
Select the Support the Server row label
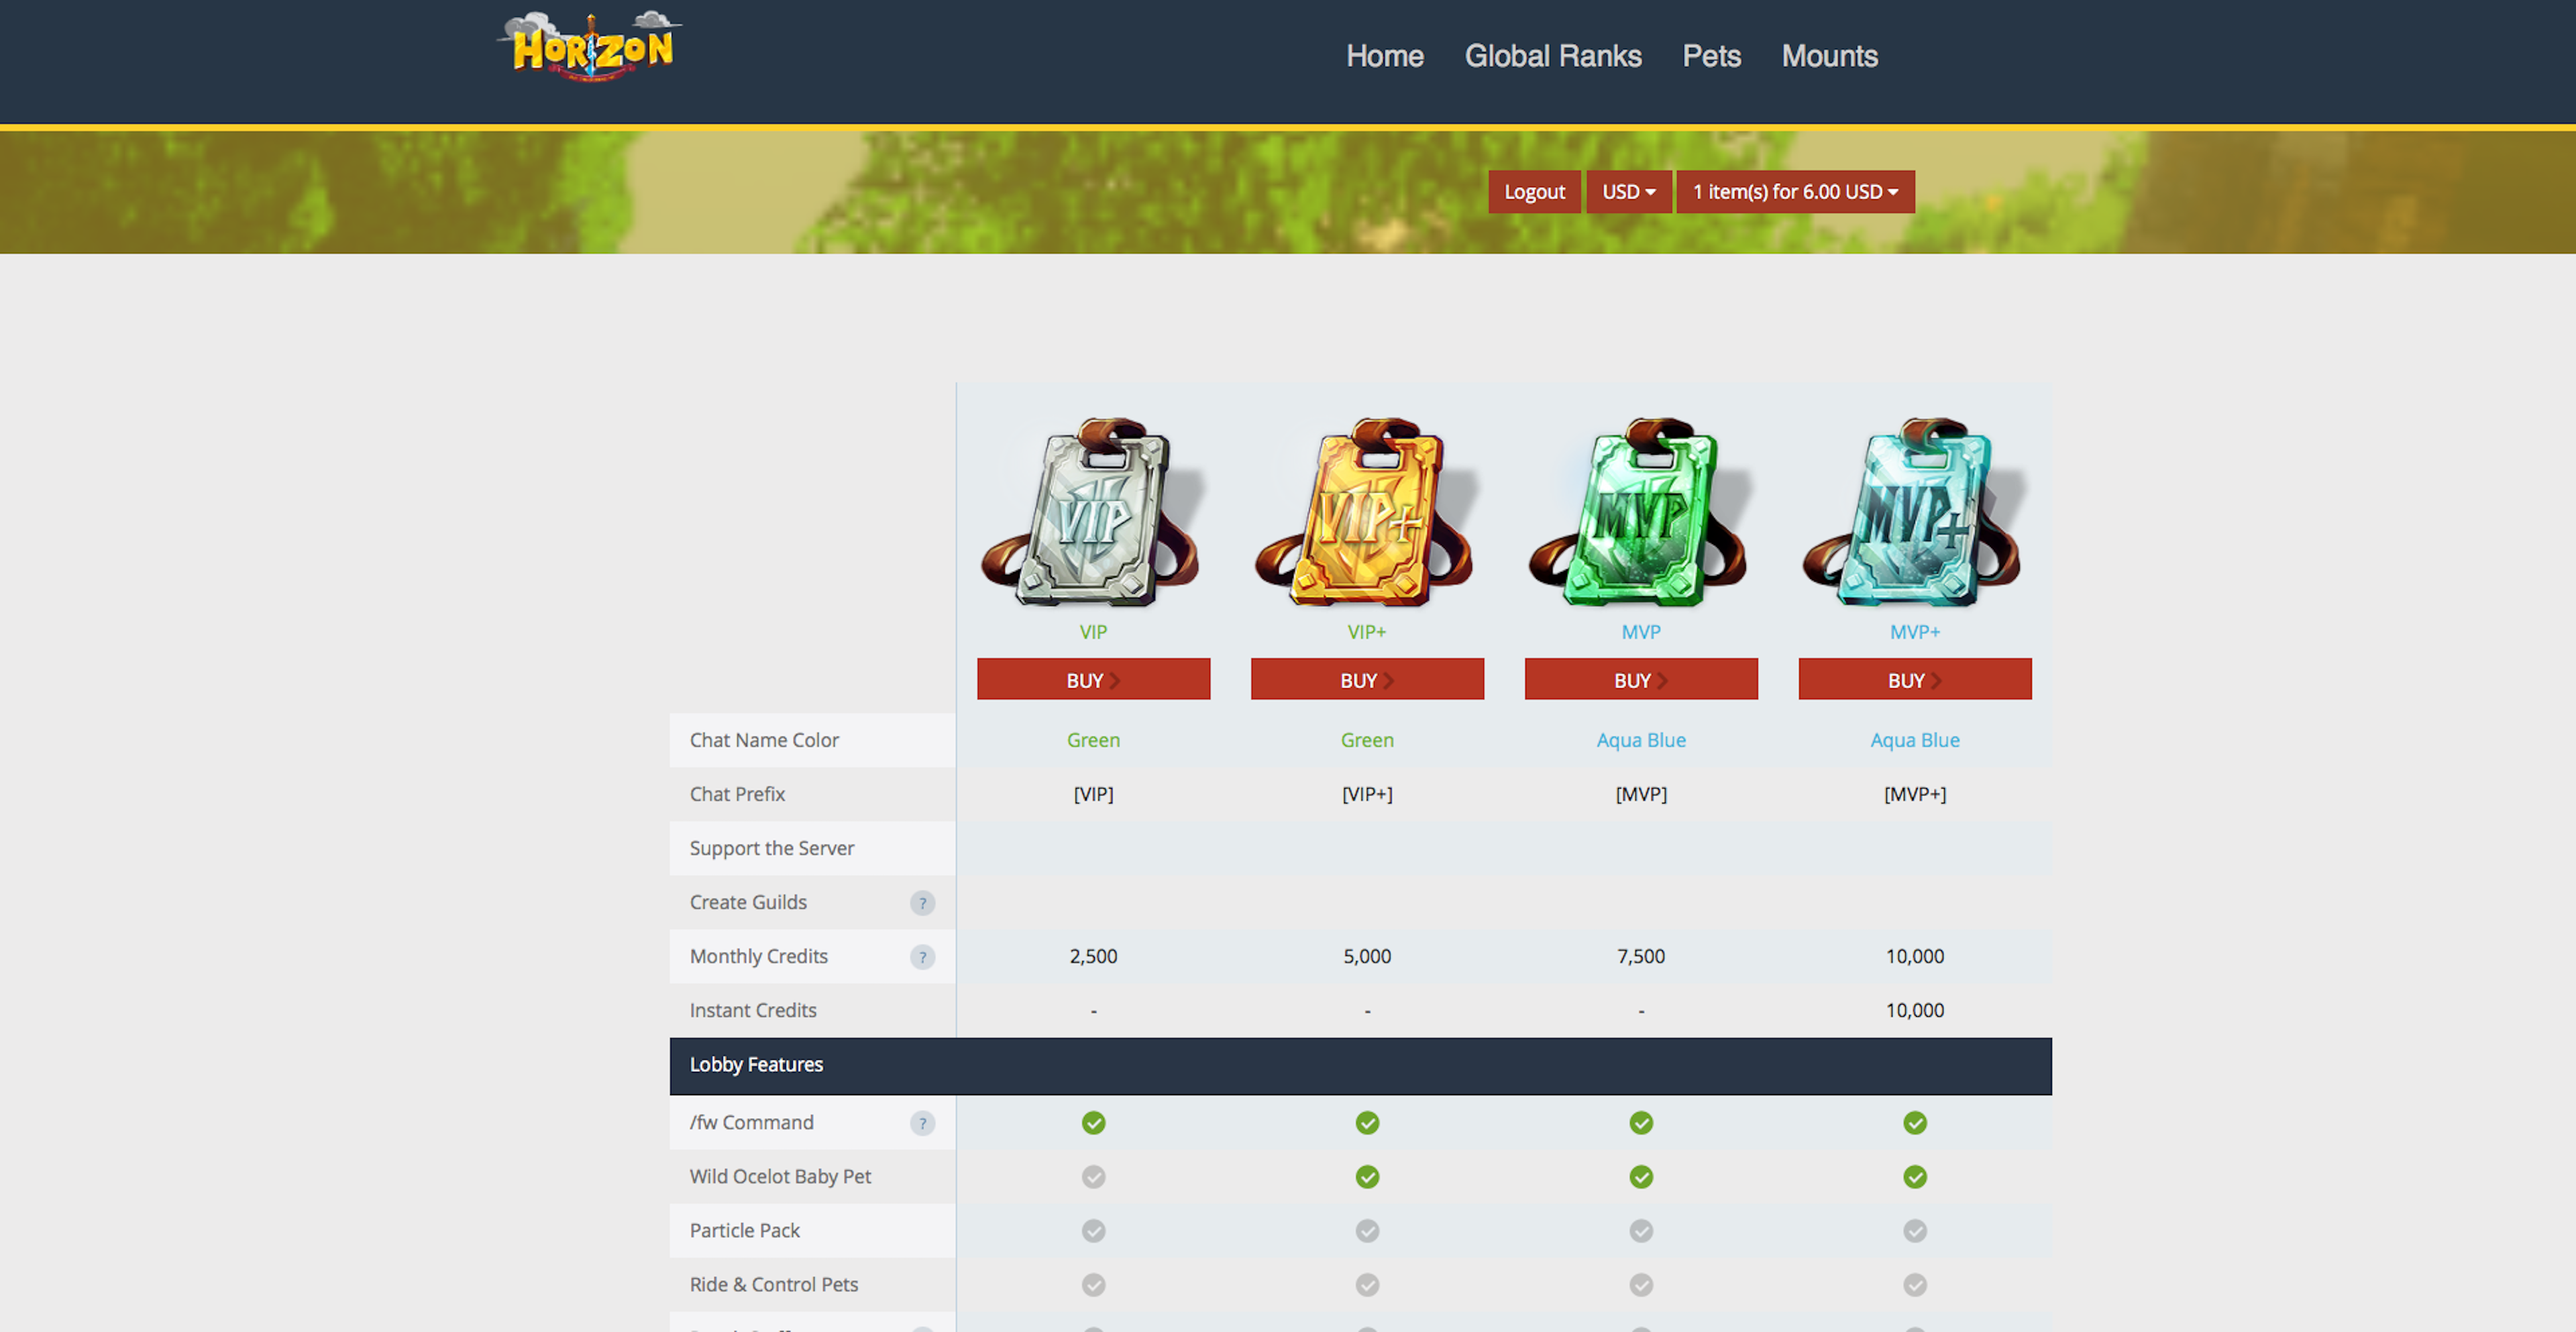coord(771,848)
